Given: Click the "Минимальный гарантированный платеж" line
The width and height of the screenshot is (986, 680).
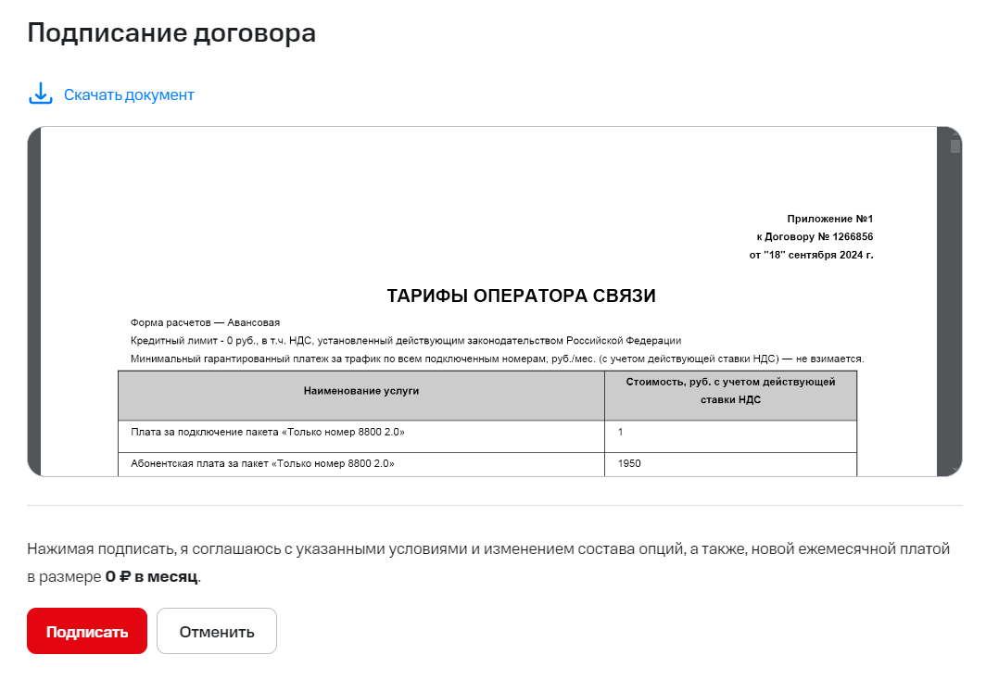Looking at the screenshot, I should point(497,358).
